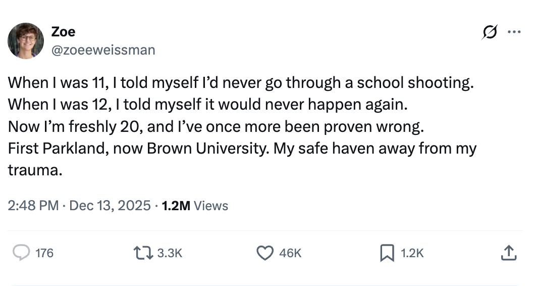Click the 176 replies count

tap(44, 253)
